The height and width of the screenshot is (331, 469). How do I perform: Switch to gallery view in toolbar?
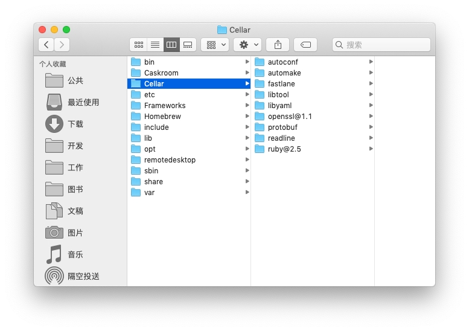pyautogui.click(x=188, y=45)
